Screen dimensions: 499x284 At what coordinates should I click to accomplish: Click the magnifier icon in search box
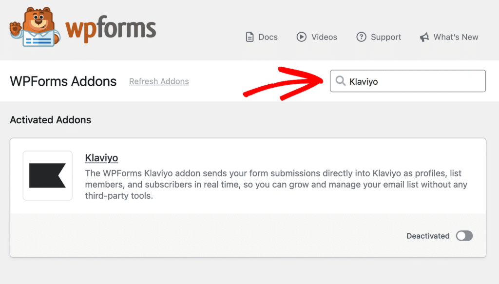[x=340, y=81]
